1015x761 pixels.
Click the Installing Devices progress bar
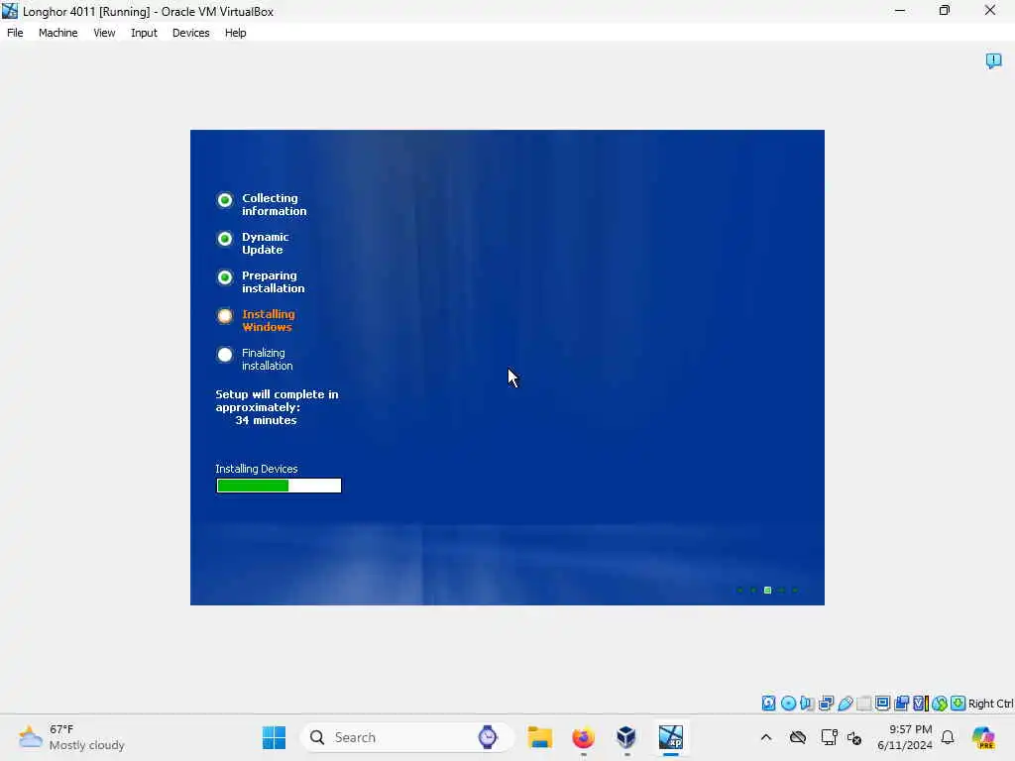tap(279, 486)
